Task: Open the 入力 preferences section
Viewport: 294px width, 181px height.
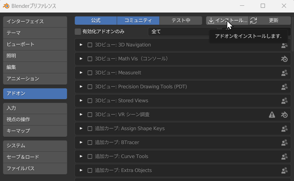Action: (35, 108)
